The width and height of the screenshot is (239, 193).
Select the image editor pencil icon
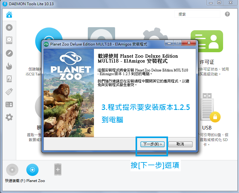point(9,53)
